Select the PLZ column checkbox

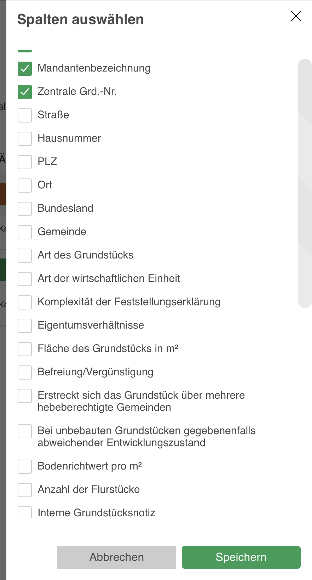click(25, 162)
